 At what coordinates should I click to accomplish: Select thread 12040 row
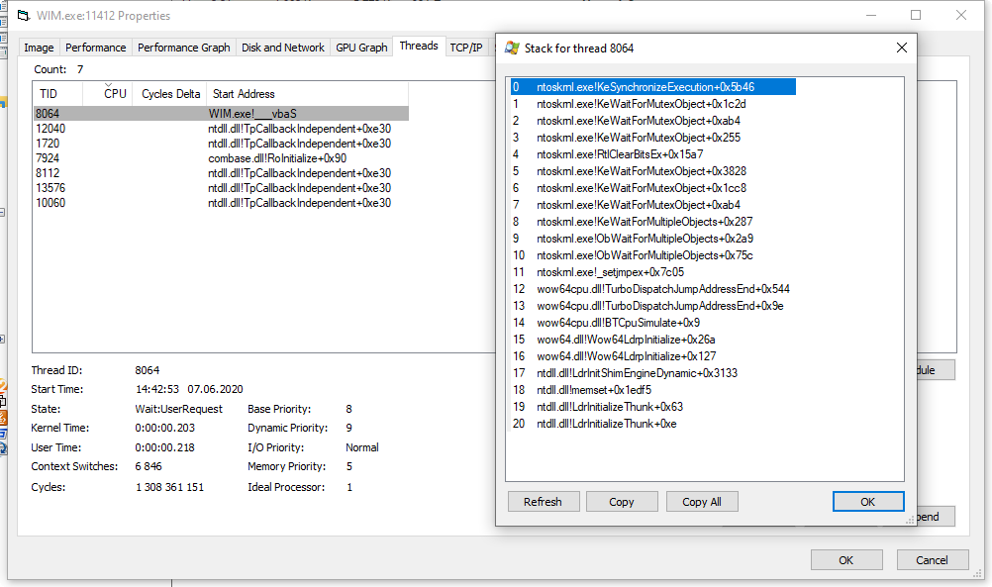pyautogui.click(x=221, y=129)
